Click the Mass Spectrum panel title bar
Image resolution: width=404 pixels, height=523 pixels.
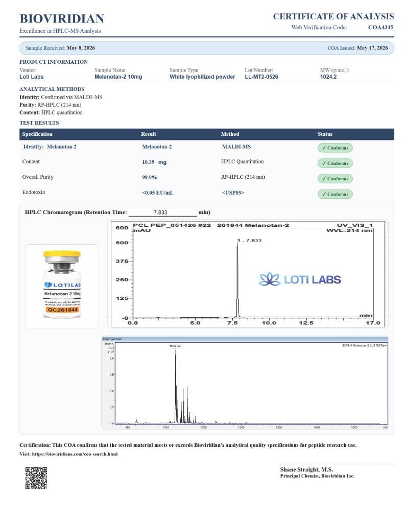(245, 339)
